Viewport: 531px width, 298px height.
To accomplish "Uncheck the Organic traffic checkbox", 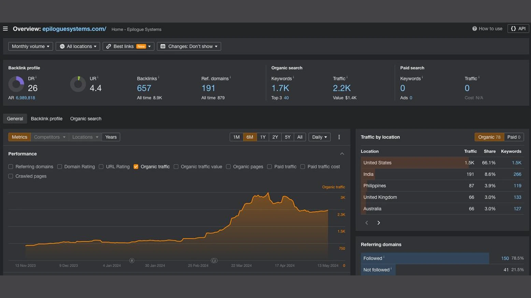I will coord(136,167).
